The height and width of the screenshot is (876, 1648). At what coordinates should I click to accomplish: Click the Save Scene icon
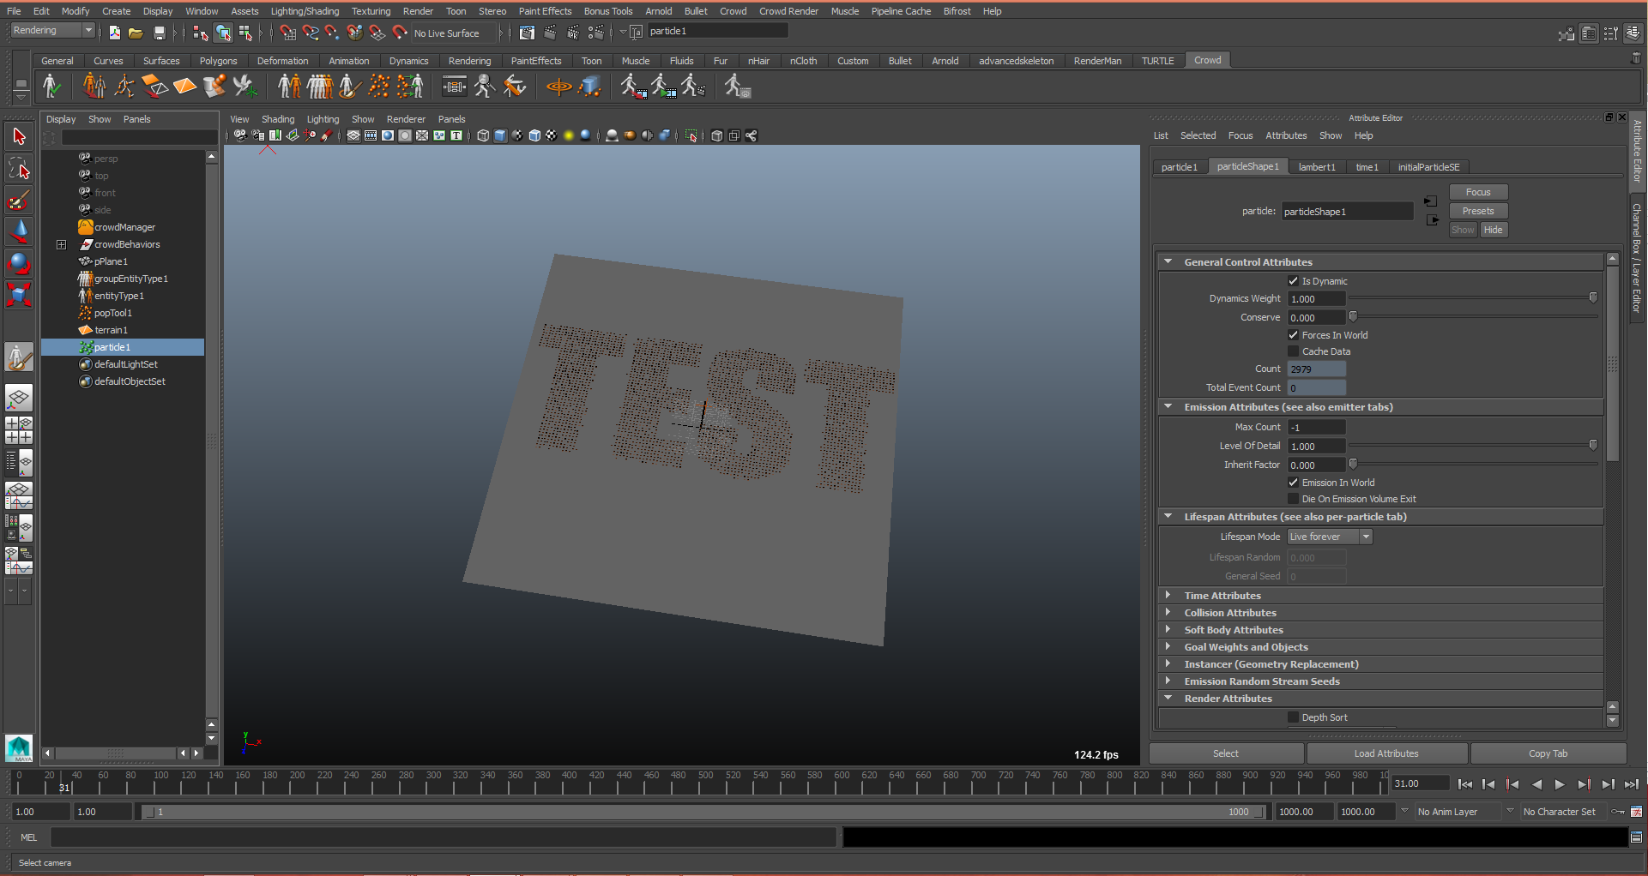coord(159,33)
